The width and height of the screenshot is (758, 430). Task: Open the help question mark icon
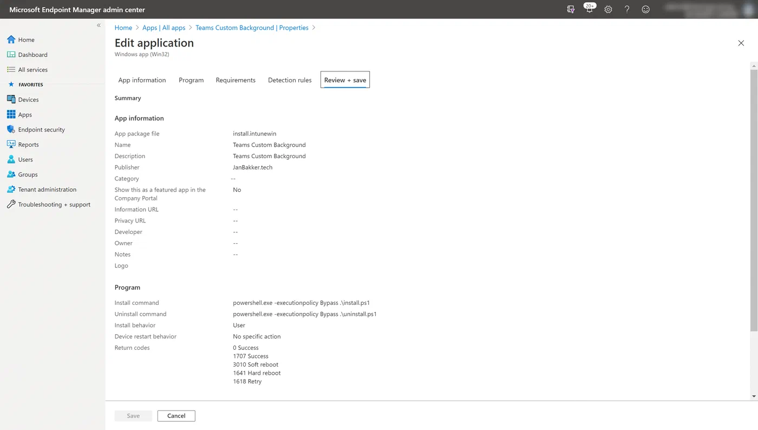tap(627, 9)
